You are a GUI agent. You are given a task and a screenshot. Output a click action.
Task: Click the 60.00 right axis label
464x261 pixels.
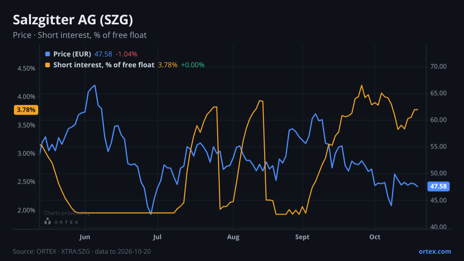(438, 120)
